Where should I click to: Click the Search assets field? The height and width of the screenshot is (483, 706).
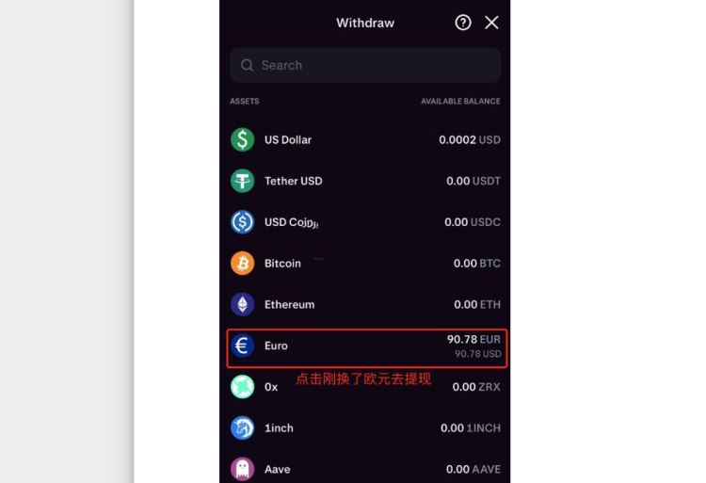[x=365, y=65]
